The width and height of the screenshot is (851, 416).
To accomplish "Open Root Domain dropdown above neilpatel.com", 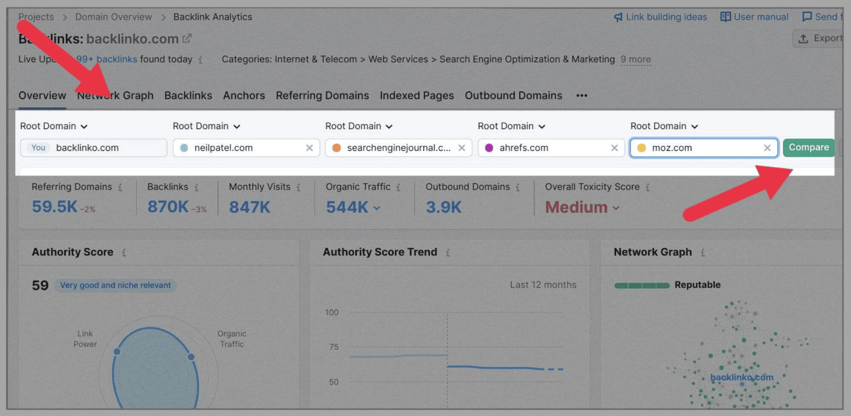I will [206, 126].
